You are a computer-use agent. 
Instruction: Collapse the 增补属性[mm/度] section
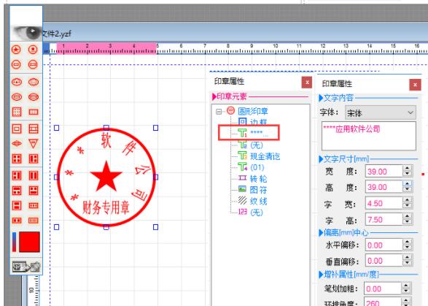coord(321,275)
